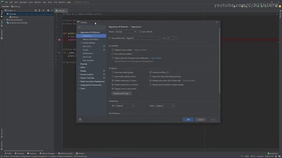Open the Python Console tool window

click(66, 154)
